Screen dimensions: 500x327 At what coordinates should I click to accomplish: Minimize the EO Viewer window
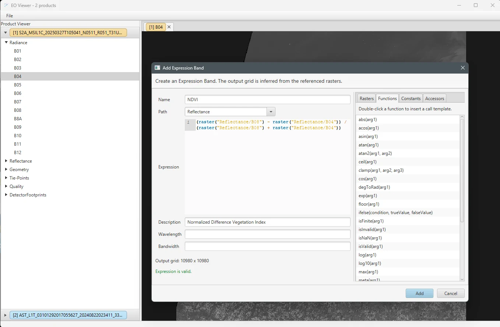click(459, 5)
